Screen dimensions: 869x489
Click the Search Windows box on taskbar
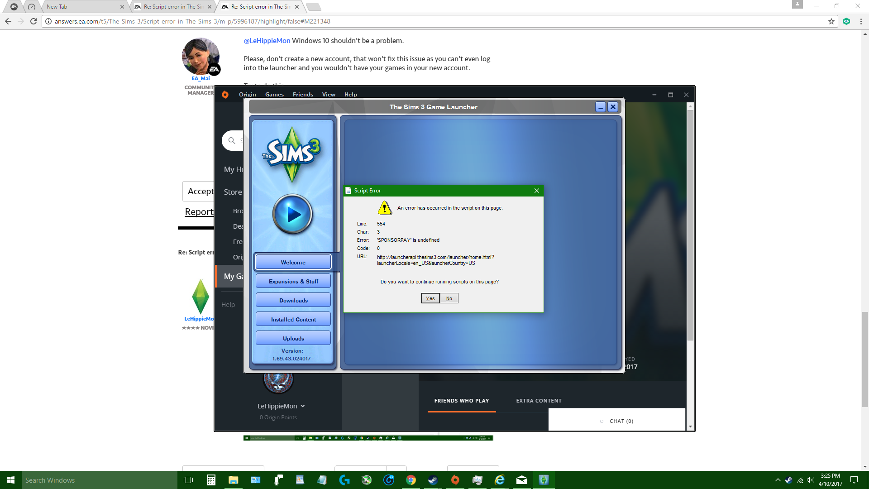coord(100,480)
